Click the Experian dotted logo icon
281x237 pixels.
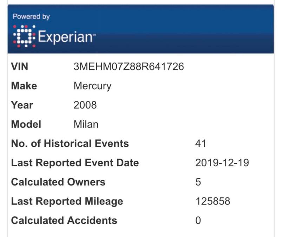click(x=24, y=36)
